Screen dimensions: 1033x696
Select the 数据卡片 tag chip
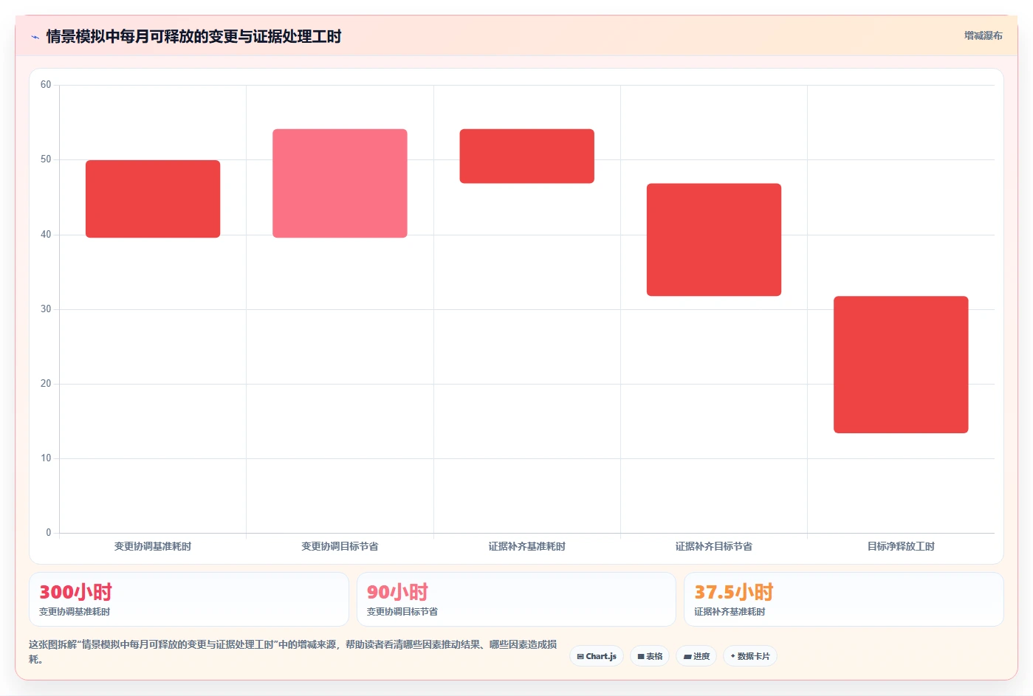coord(749,656)
